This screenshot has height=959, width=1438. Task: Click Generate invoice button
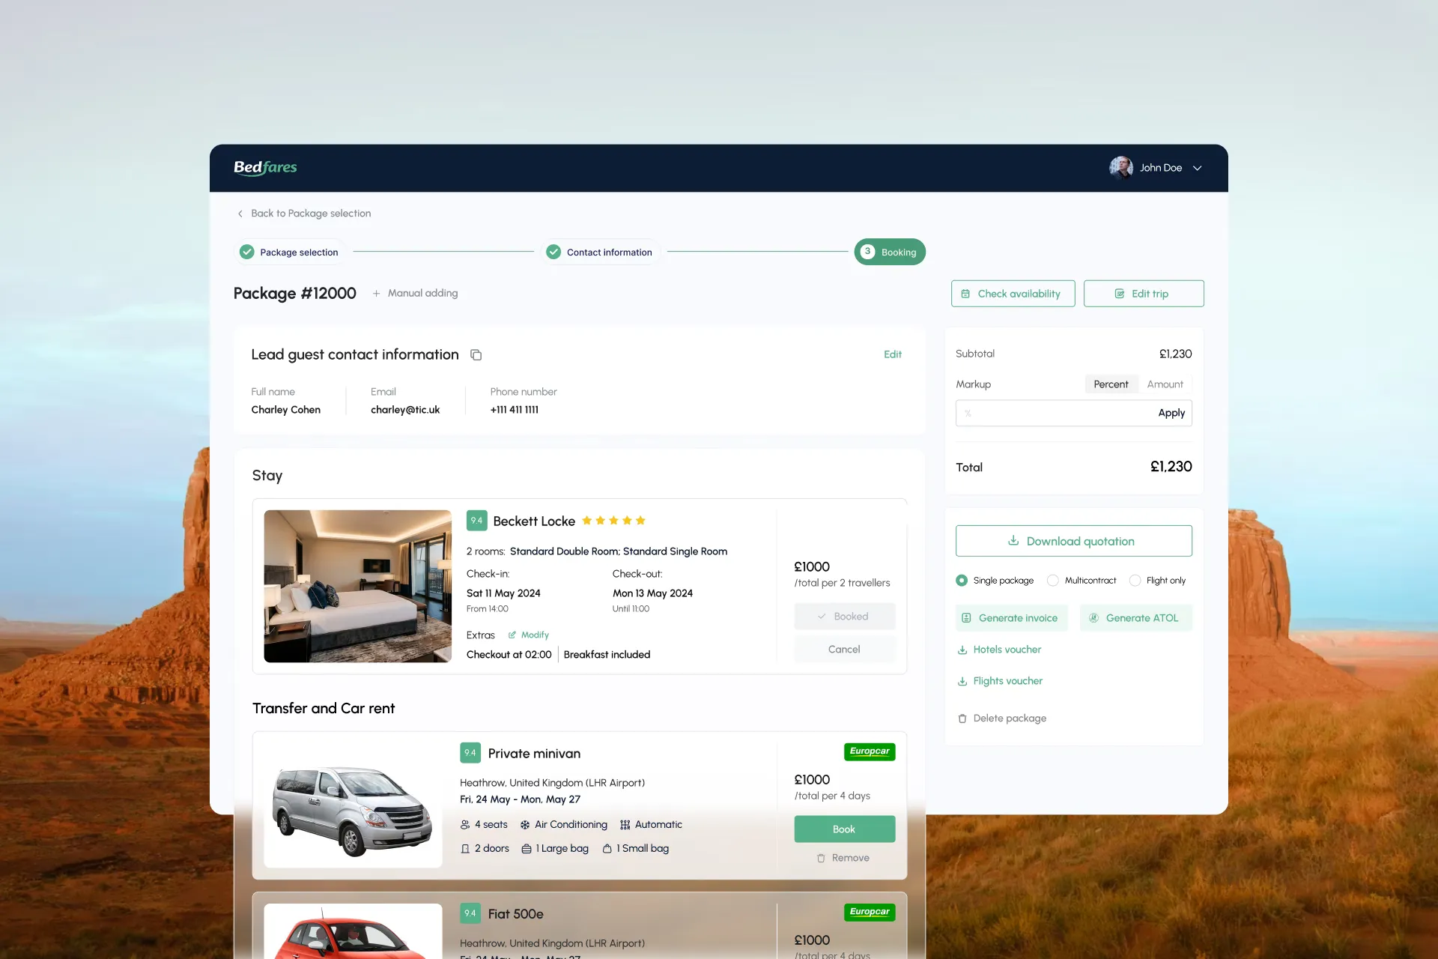pyautogui.click(x=1011, y=618)
